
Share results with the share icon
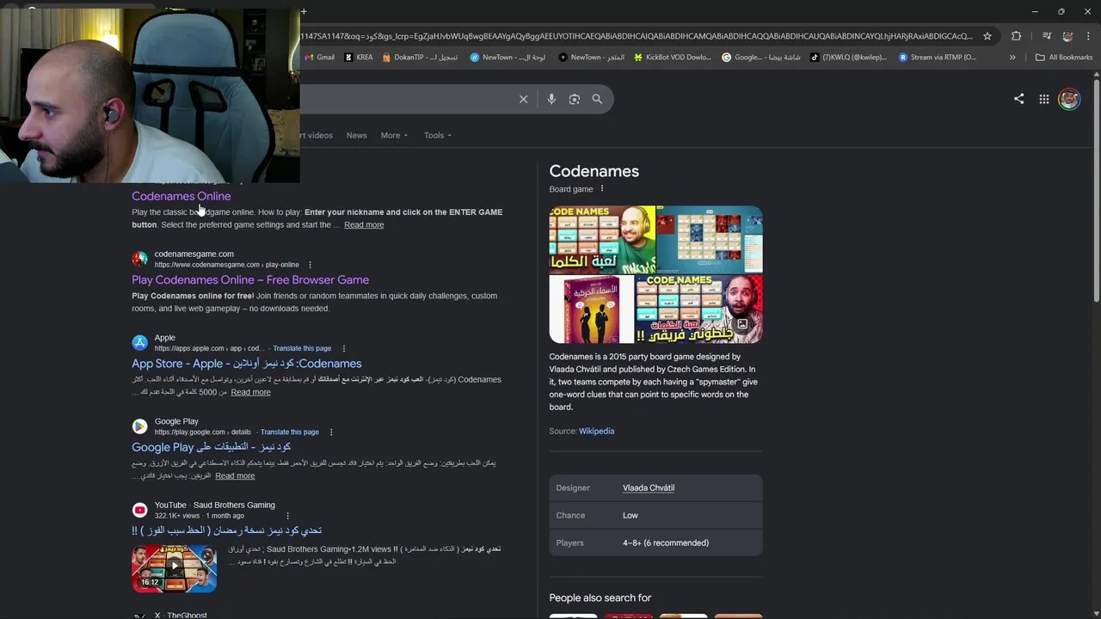(x=1018, y=99)
